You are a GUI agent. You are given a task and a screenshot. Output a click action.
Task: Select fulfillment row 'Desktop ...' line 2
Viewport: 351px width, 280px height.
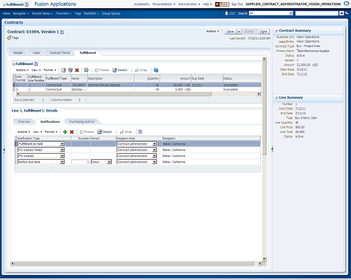point(137,90)
